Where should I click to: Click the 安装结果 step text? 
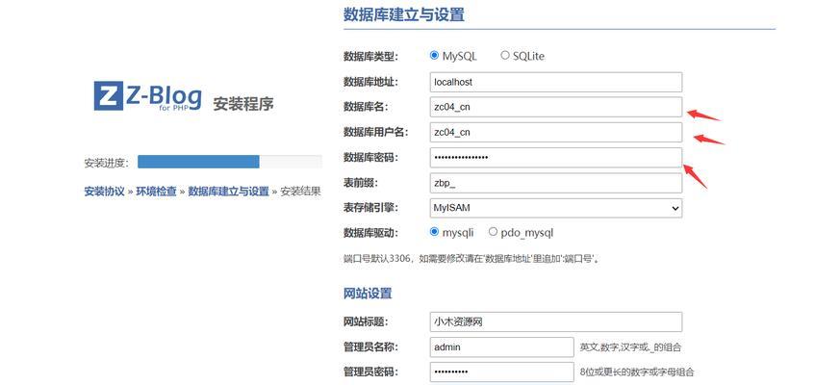click(x=300, y=191)
